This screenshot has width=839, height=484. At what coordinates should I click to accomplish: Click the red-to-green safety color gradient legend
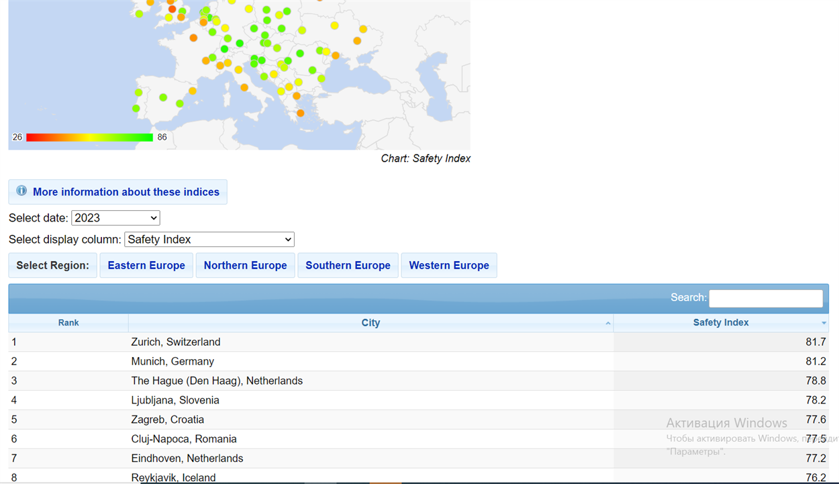click(90, 138)
